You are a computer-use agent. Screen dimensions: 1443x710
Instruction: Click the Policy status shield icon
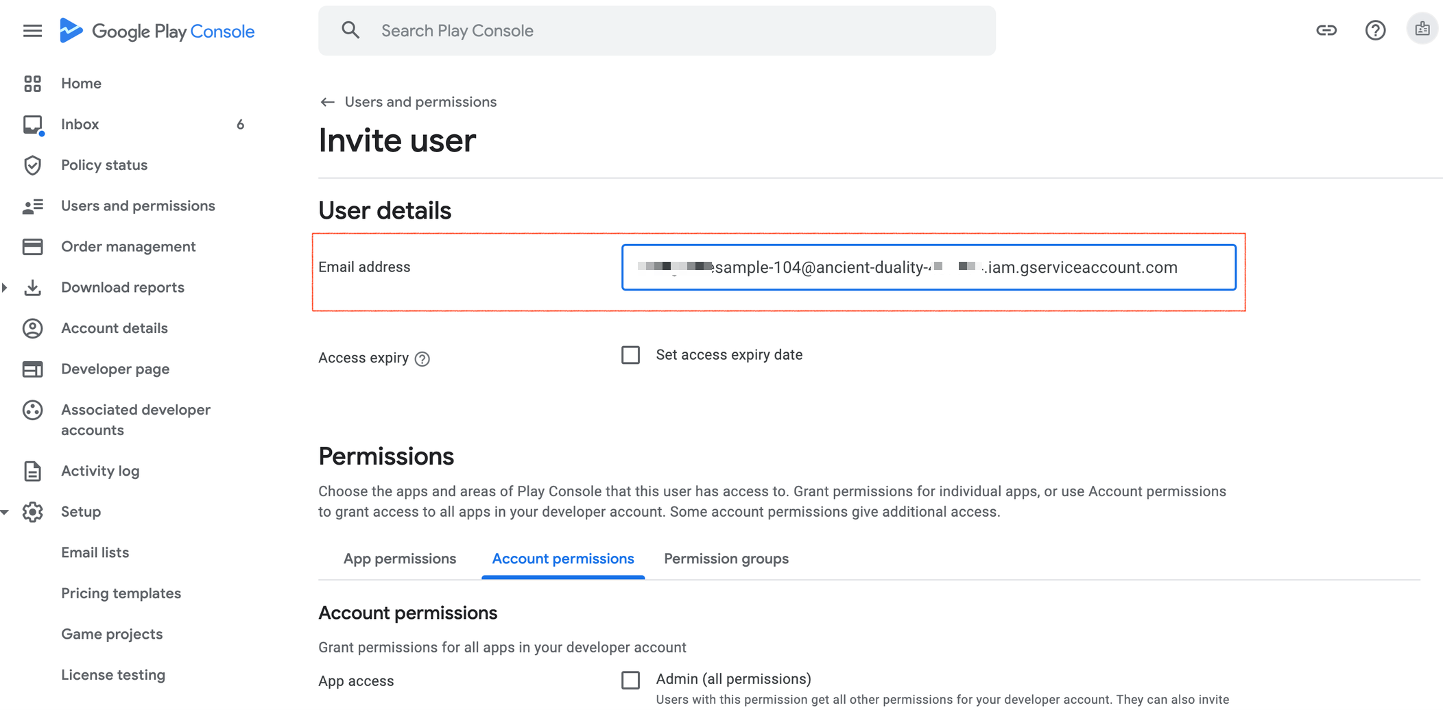[x=32, y=165]
